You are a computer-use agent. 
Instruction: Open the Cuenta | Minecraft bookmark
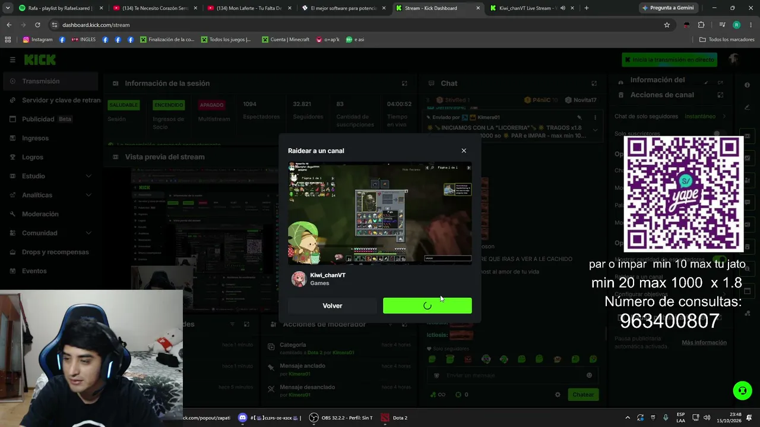[286, 40]
